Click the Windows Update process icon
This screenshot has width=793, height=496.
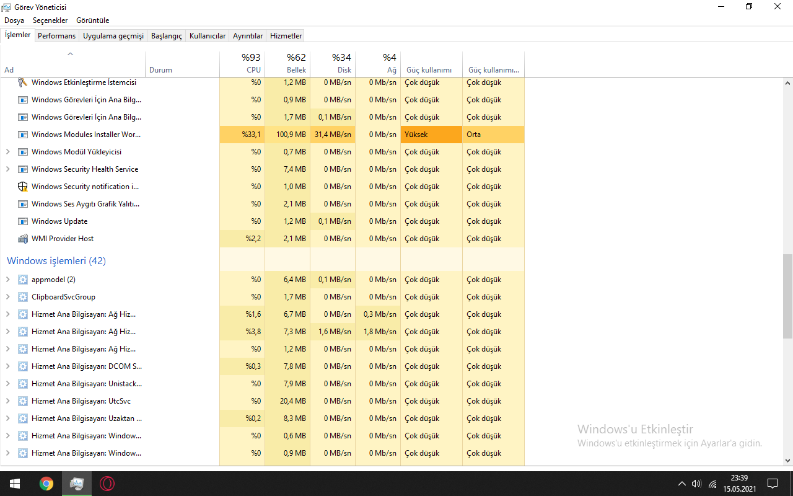click(x=23, y=221)
